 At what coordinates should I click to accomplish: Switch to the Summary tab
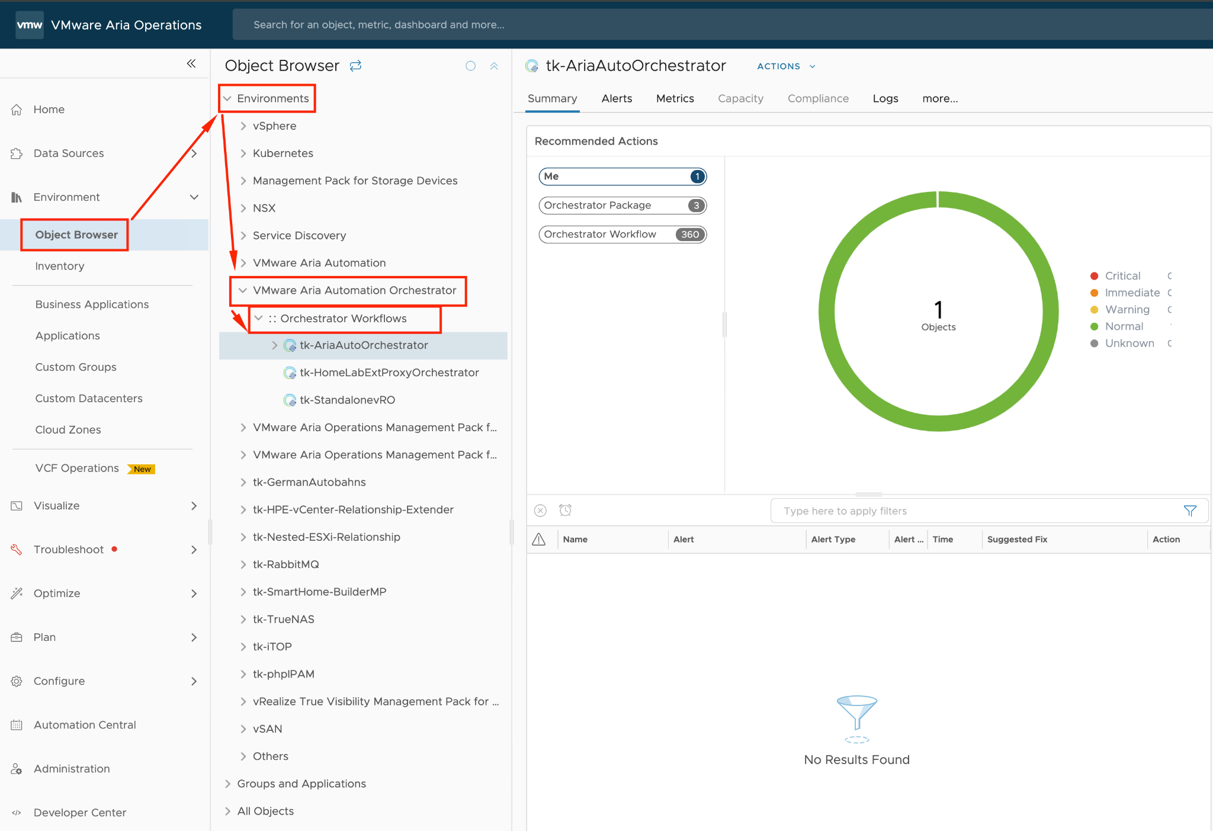tap(553, 98)
